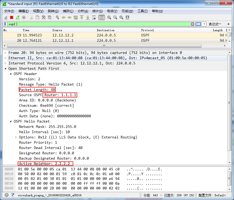
Task: Zoom in the main window text
Action: pos(109,17)
